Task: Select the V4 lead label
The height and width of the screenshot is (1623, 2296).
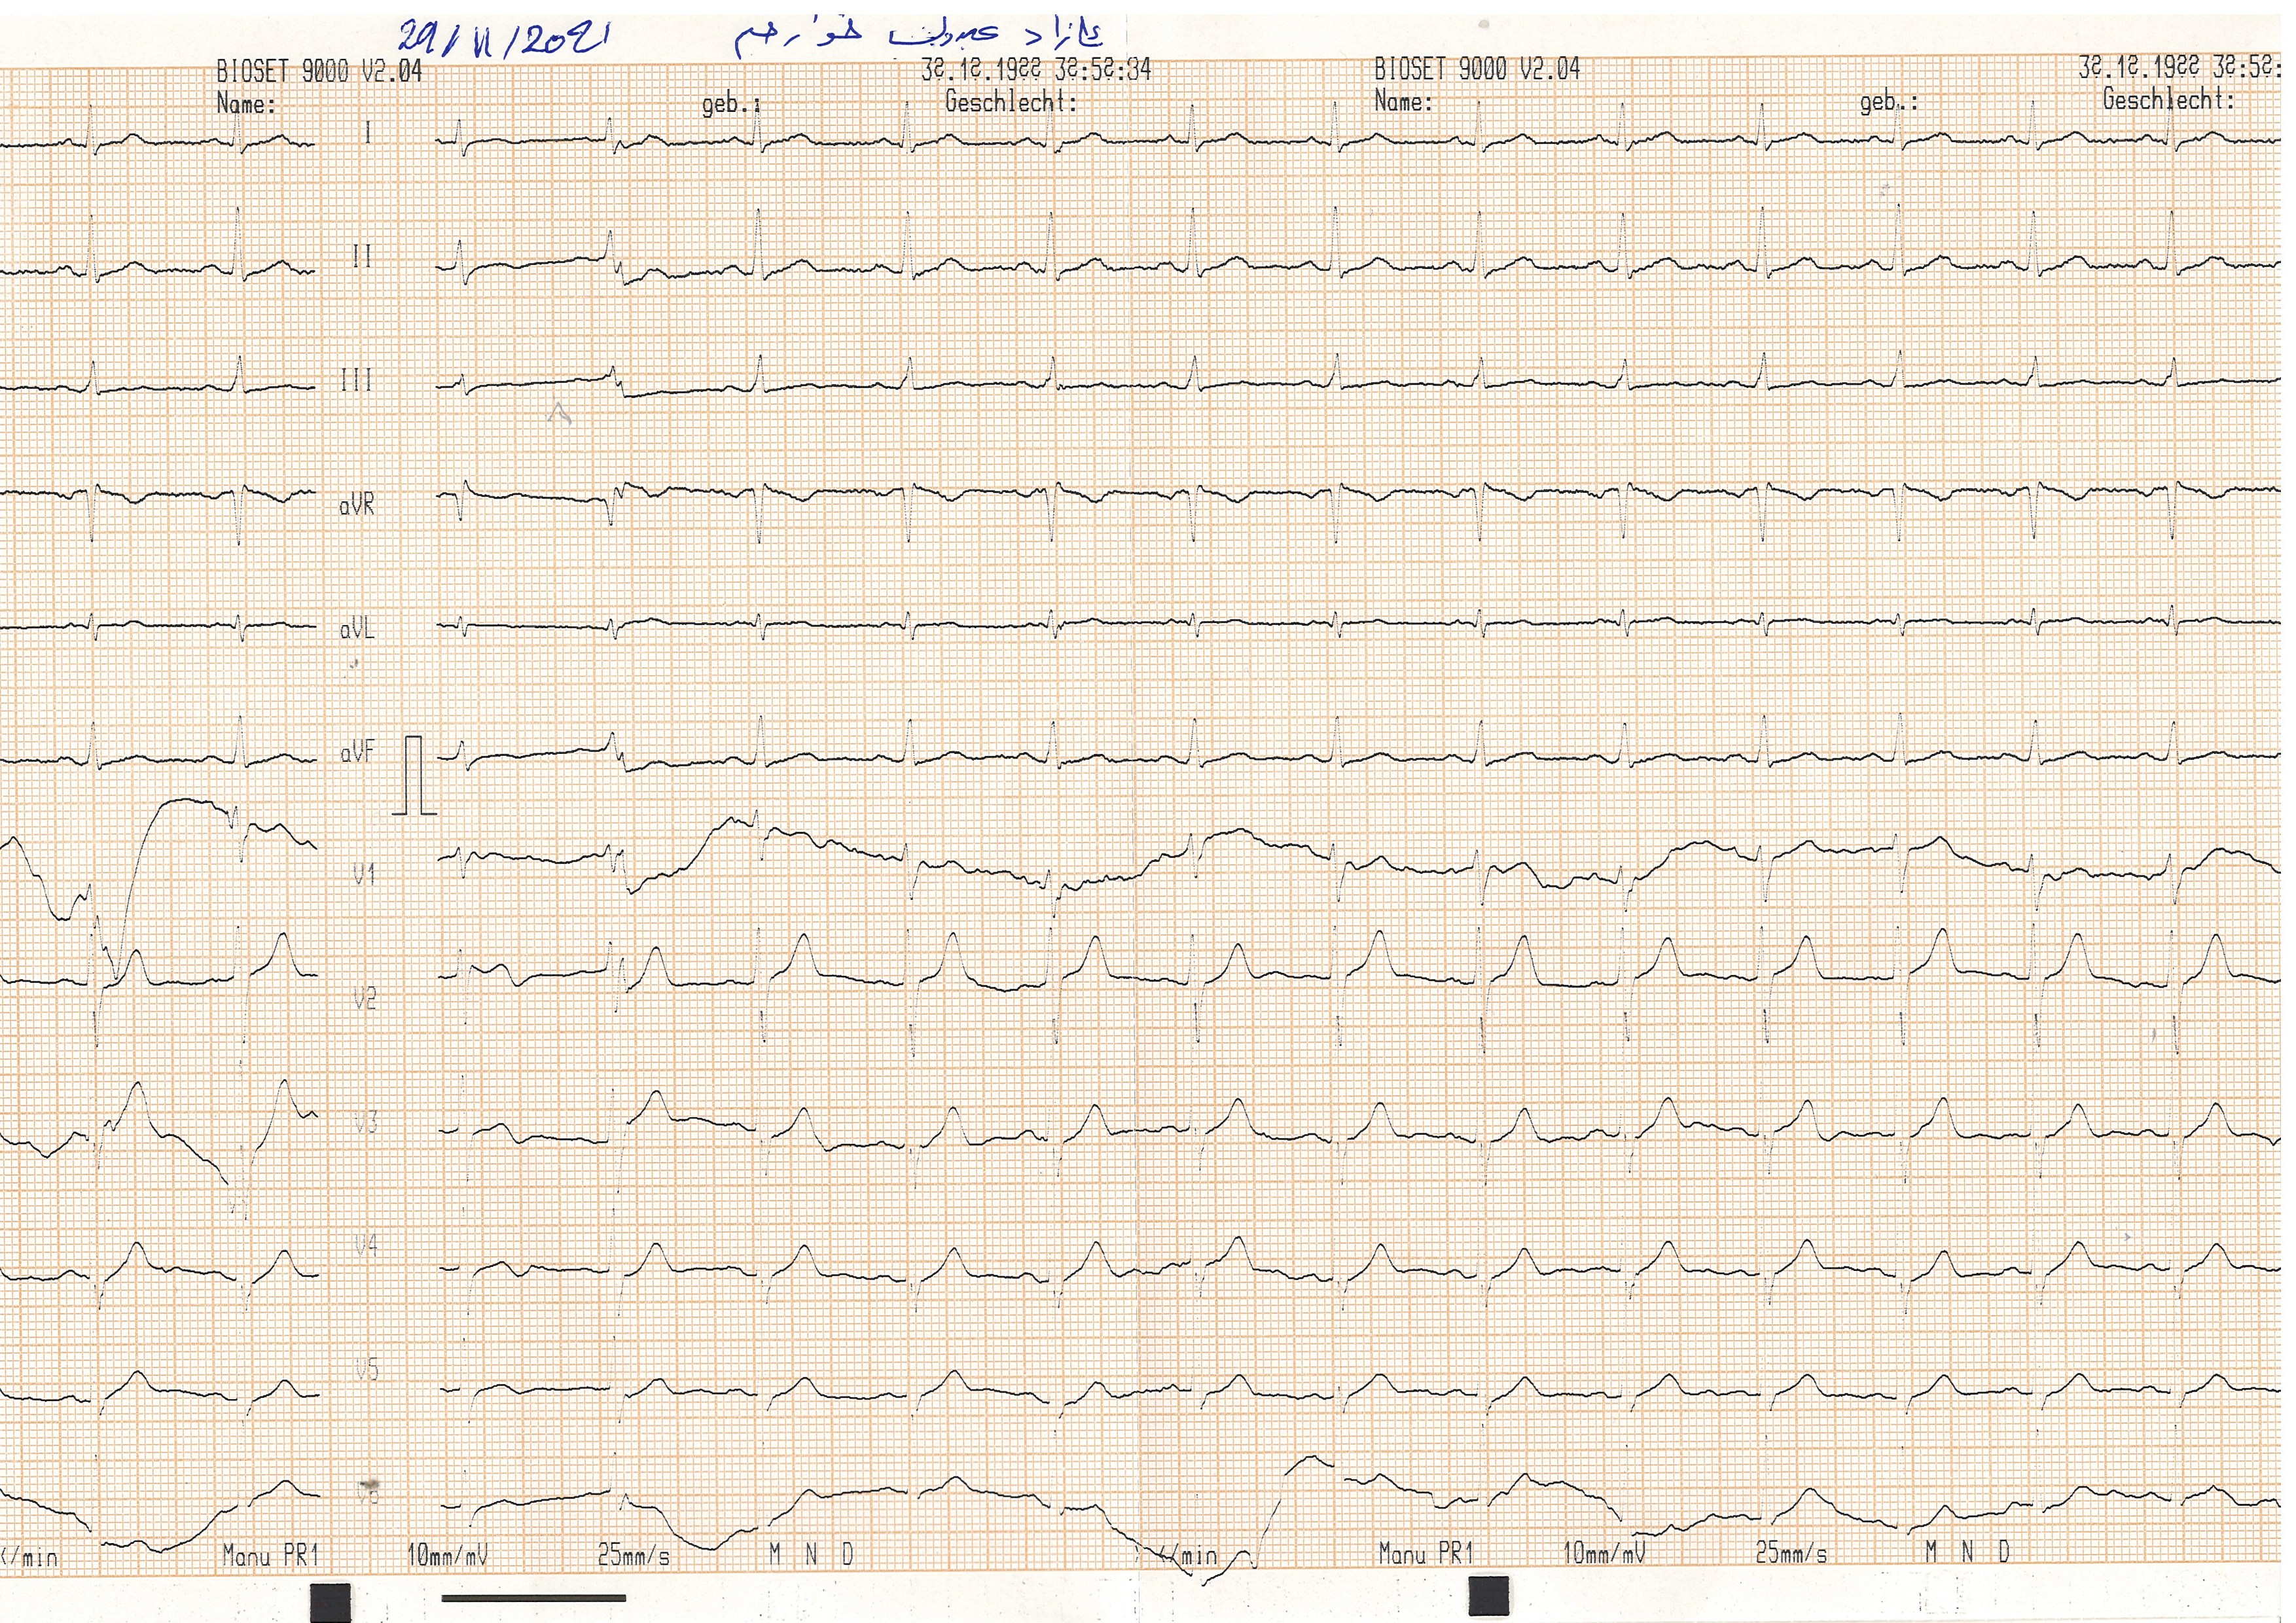Action: coord(366,1246)
